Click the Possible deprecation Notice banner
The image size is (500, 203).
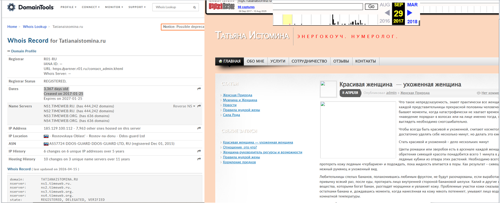[183, 27]
